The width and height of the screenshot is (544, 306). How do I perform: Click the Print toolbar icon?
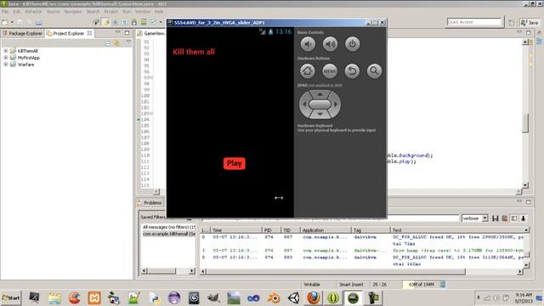point(38,23)
